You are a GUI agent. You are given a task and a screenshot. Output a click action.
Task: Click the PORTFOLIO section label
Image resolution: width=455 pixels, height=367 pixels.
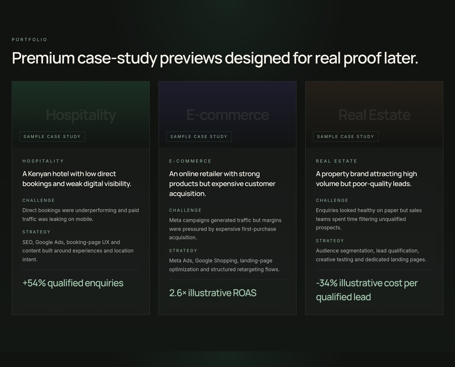click(29, 40)
